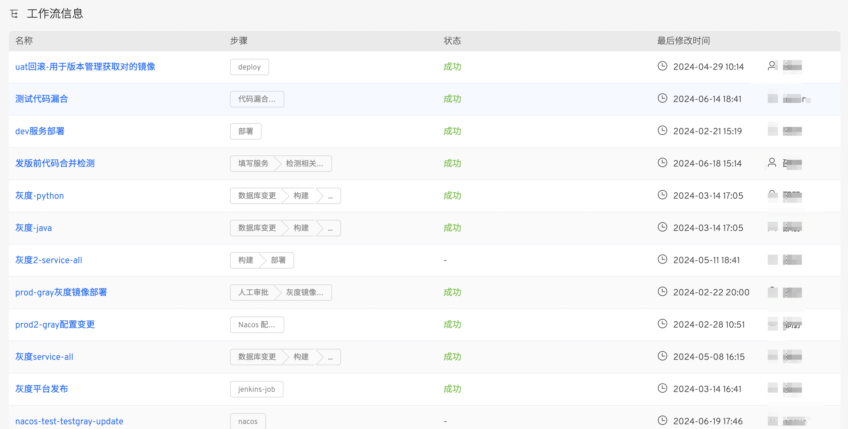Expand ellipsis steps in 灰度-java row

pos(330,228)
